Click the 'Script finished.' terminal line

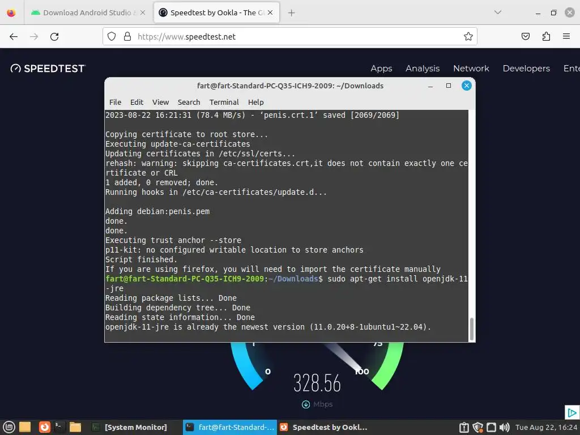[141, 259]
